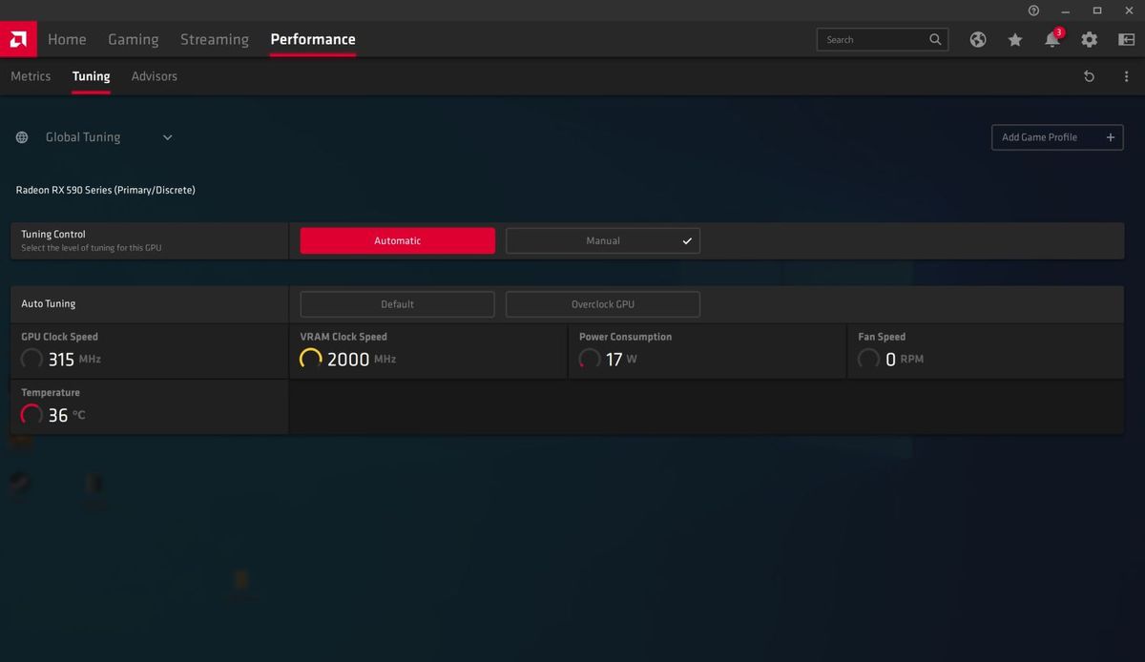The width and height of the screenshot is (1145, 662).
Task: Open the account panel icon top right
Action: (x=1126, y=39)
